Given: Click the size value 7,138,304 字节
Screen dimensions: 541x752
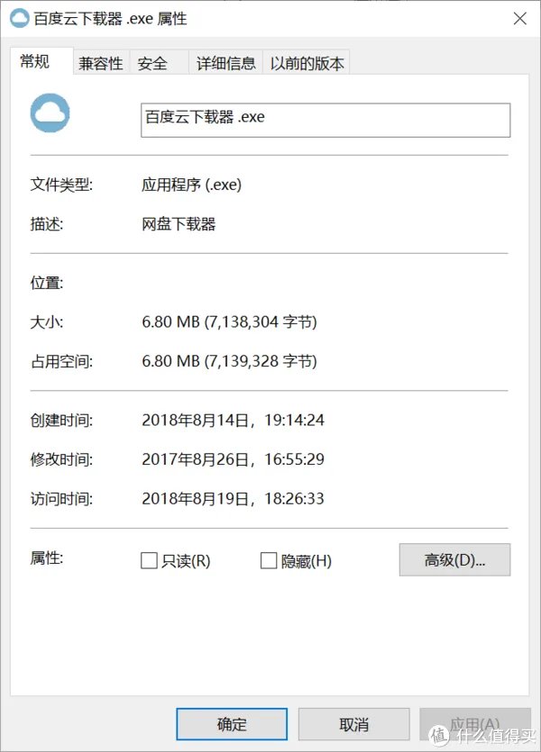Looking at the screenshot, I should coord(261,322).
